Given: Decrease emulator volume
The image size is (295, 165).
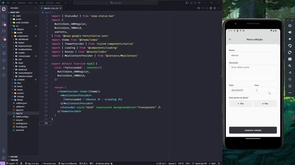Looking at the screenshot, I should 290,39.
